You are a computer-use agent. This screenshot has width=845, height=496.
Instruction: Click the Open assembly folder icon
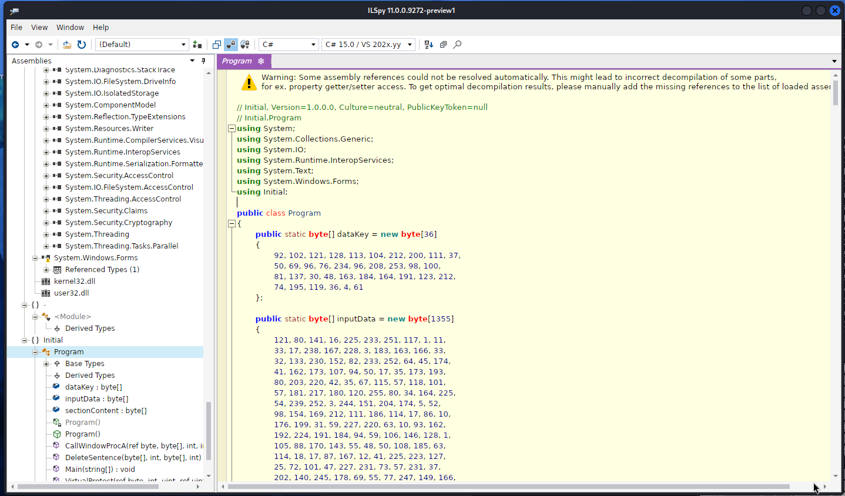(x=67, y=45)
